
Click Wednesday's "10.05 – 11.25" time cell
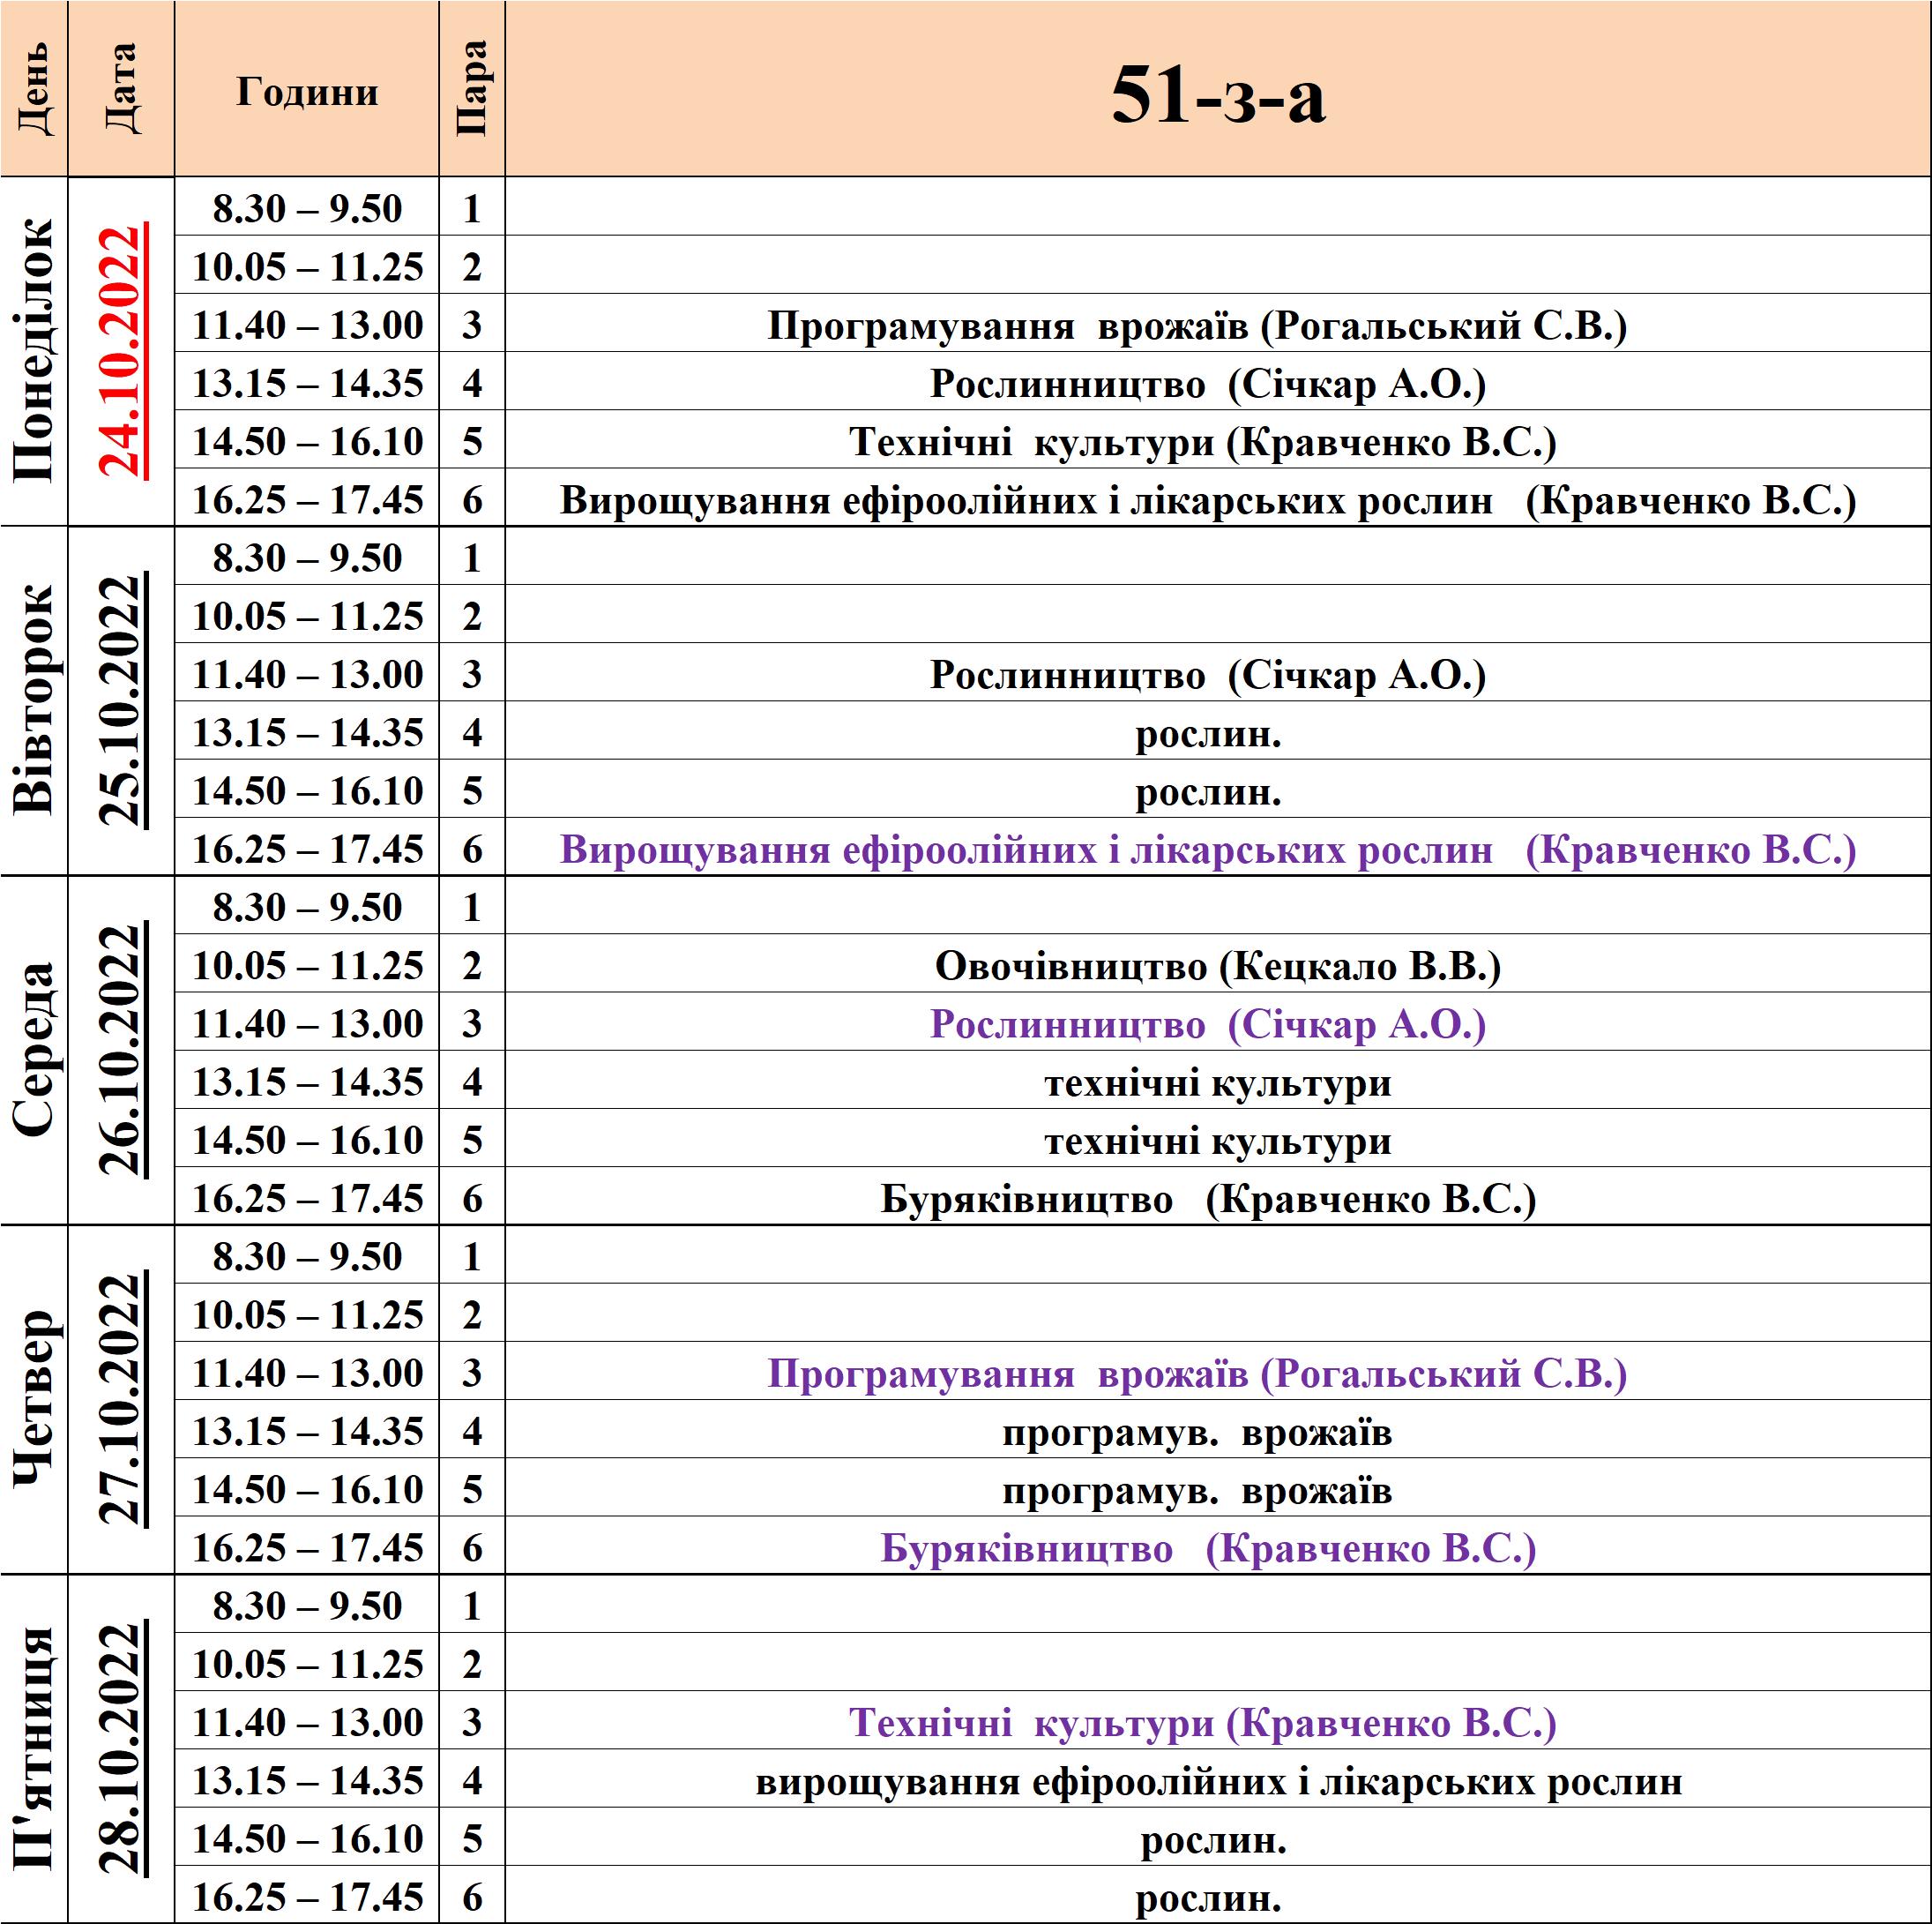(x=307, y=963)
